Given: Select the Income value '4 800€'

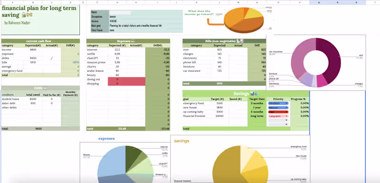Looking at the screenshot, I should [x=113, y=21].
